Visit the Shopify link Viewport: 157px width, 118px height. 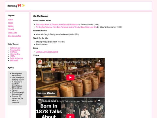click(11, 29)
